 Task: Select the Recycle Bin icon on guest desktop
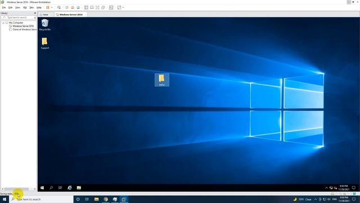coord(45,25)
